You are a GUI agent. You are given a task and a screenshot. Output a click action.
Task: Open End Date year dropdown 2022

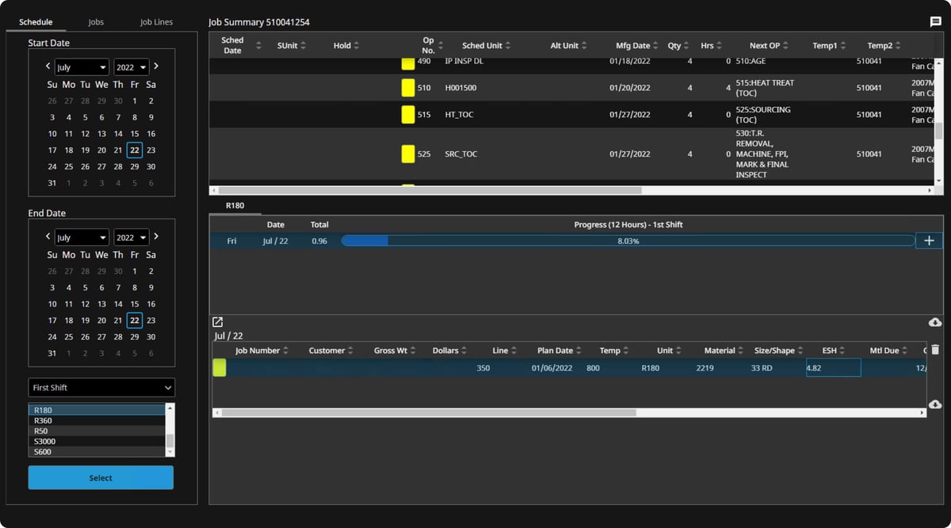[x=132, y=237]
